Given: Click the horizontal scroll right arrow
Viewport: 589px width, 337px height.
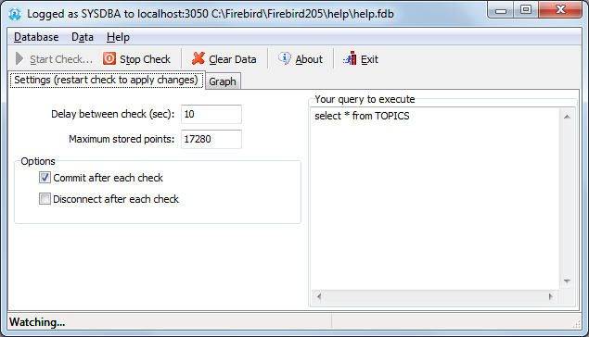Looking at the screenshot, I should click(x=551, y=296).
